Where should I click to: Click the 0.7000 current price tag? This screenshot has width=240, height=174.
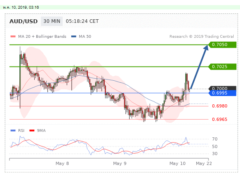(x=222, y=88)
